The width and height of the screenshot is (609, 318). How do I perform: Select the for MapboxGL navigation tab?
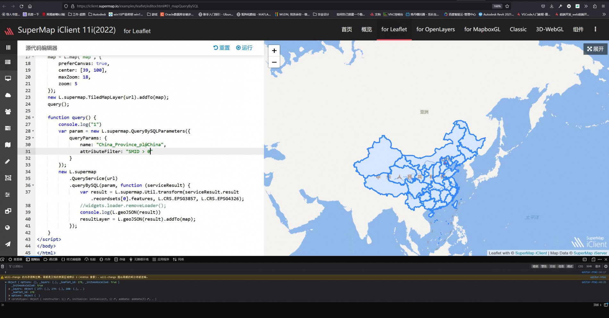(482, 29)
